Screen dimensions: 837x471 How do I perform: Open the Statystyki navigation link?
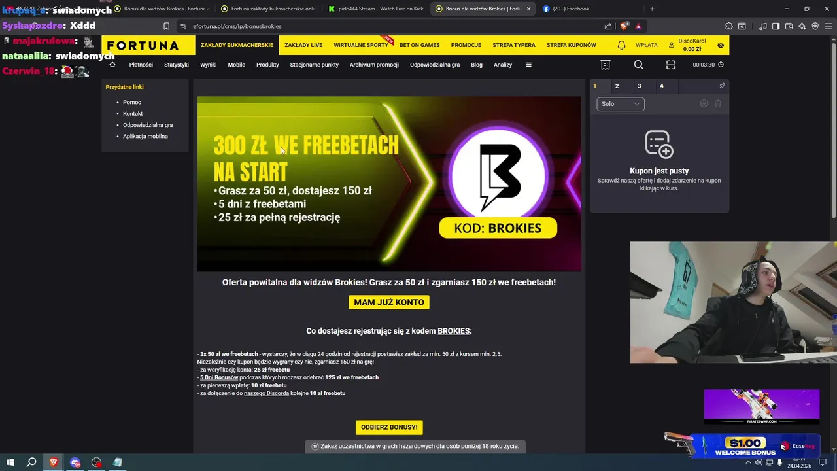coord(177,65)
